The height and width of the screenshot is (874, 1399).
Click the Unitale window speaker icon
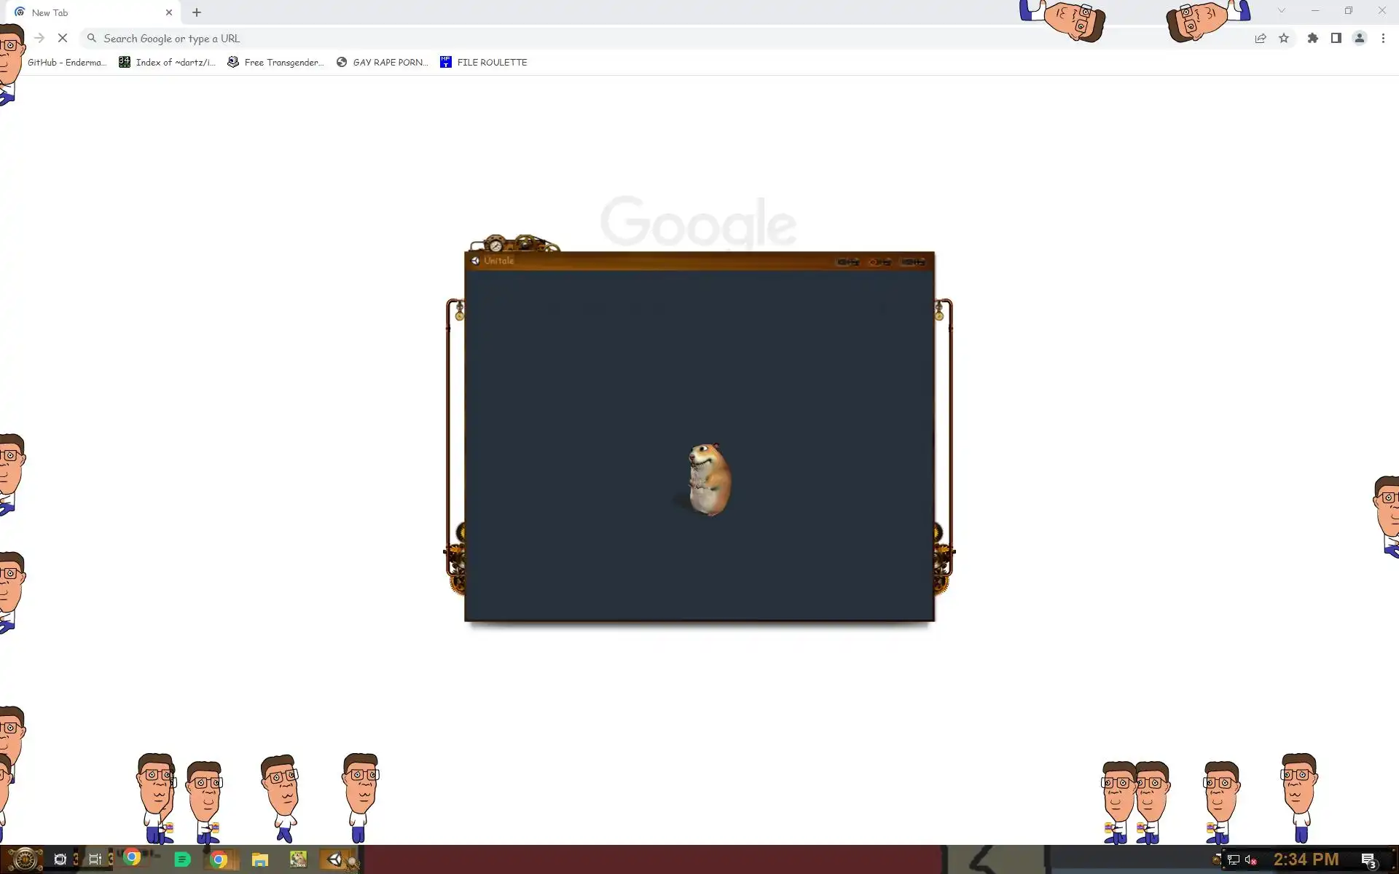(475, 261)
